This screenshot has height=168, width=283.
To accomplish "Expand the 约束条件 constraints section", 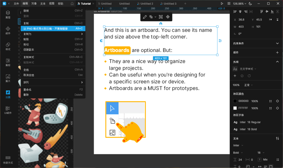I will [277, 43].
